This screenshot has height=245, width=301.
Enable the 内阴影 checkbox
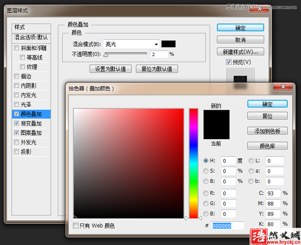17,85
